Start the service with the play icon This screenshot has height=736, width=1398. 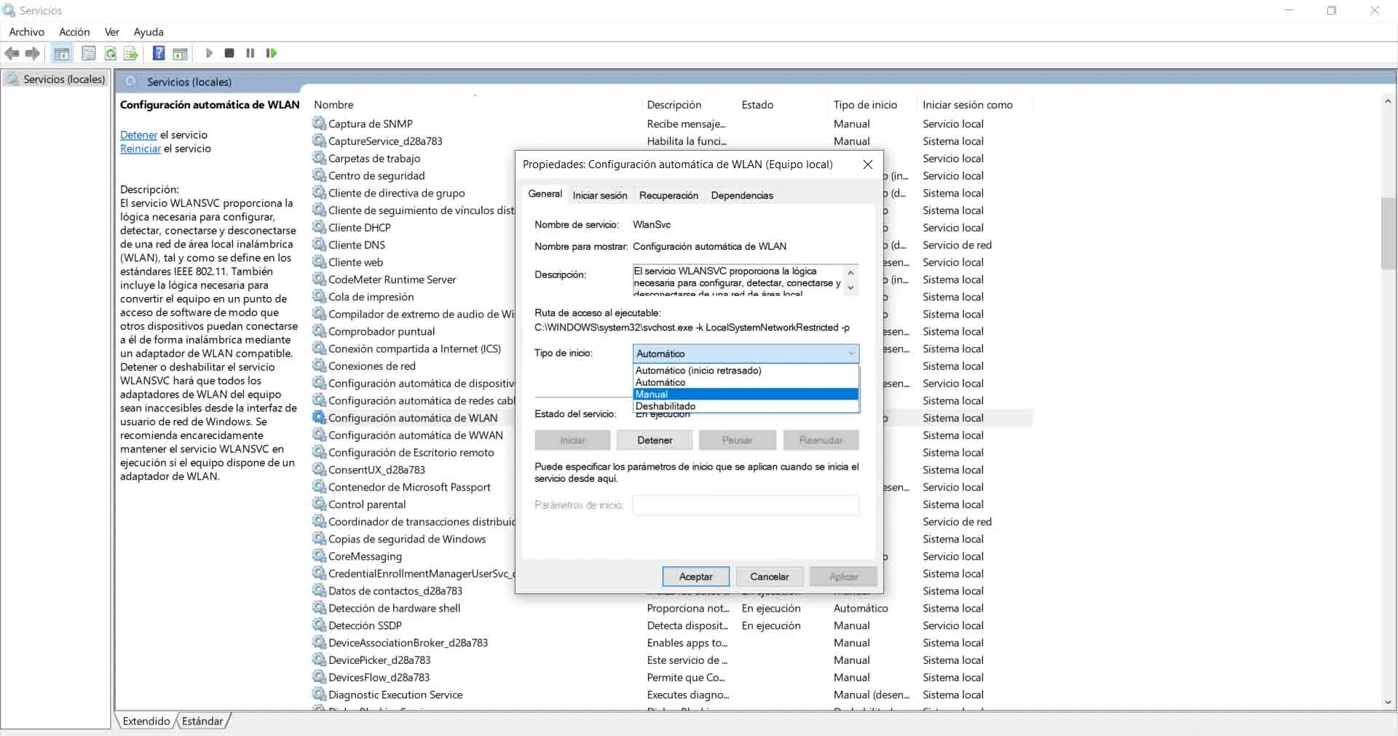pyautogui.click(x=209, y=53)
